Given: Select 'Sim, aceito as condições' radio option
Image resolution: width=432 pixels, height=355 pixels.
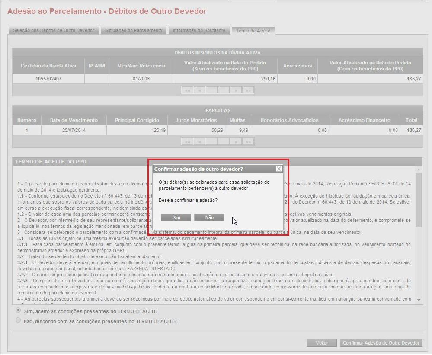Looking at the screenshot, I should tap(18, 311).
